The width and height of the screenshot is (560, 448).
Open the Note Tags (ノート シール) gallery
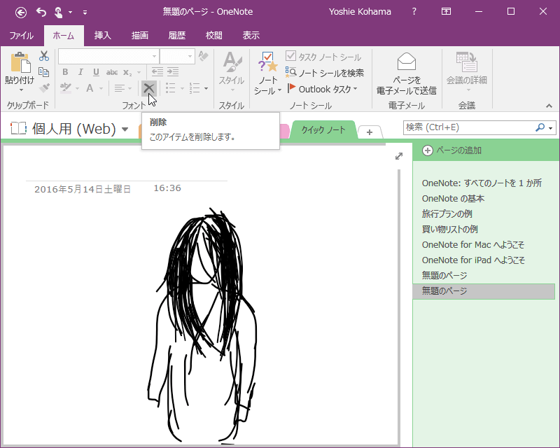(x=268, y=73)
